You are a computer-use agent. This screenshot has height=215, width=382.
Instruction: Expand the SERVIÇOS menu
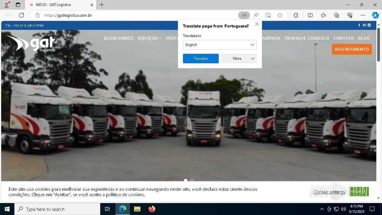point(150,38)
